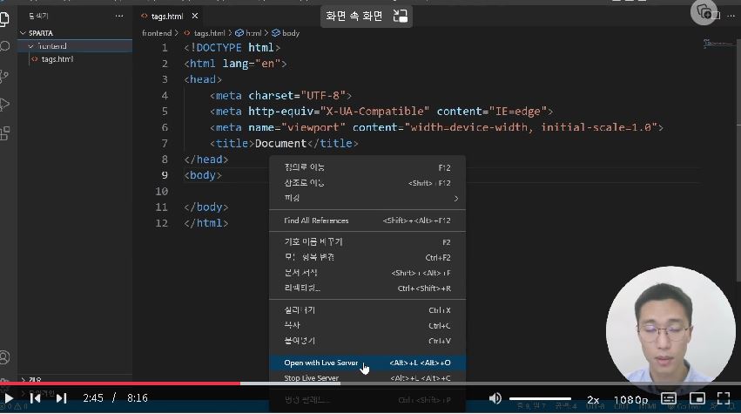Image resolution: width=741 pixels, height=414 pixels.
Task: Click the code minimap in the editor
Action: 717,44
